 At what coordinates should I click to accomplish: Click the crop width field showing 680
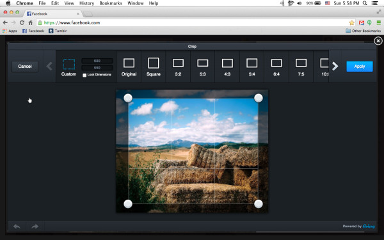pyautogui.click(x=97, y=61)
